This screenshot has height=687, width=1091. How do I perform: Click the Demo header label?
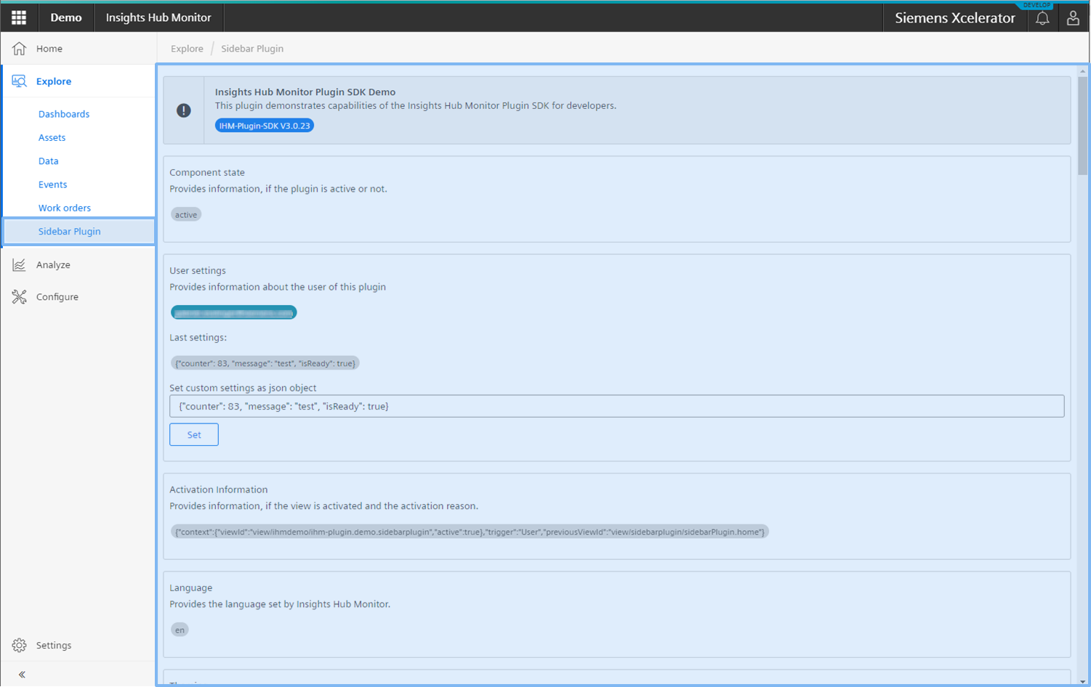(66, 17)
